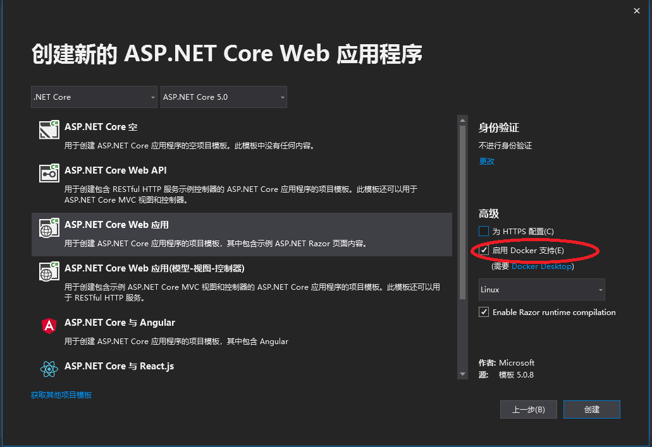
Task: Click the MVC template description text
Action: pyautogui.click(x=252, y=292)
